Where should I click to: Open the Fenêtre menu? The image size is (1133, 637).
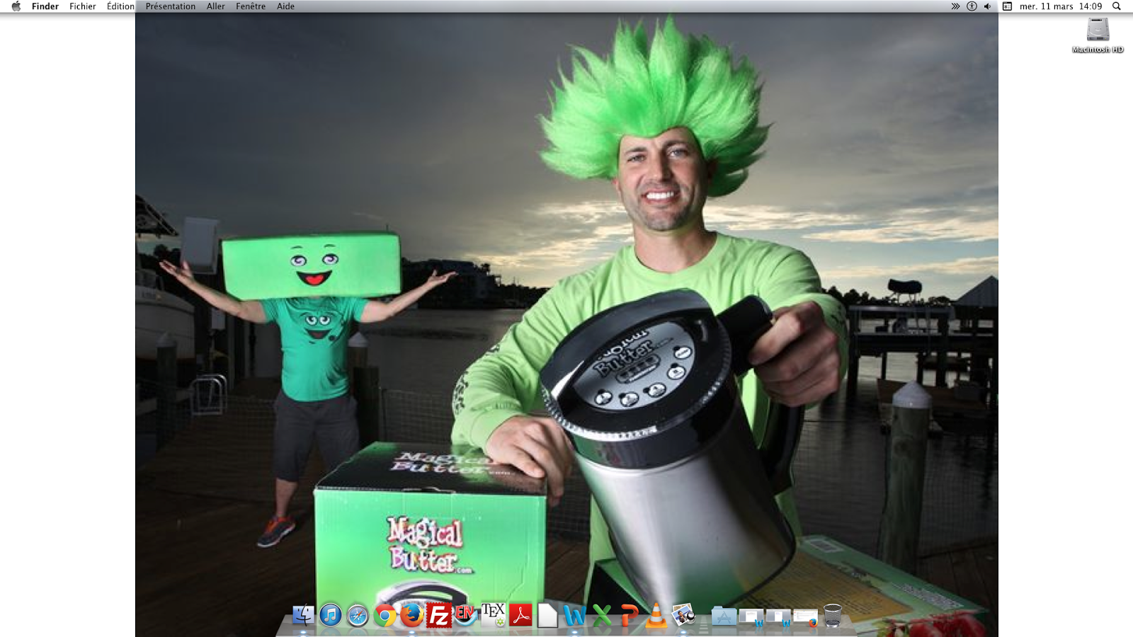coord(251,6)
